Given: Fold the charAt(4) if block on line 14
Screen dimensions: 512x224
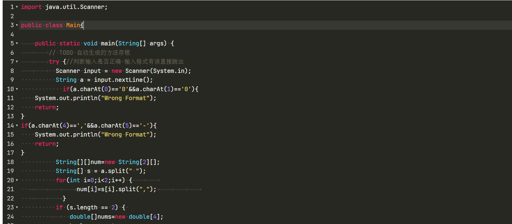Looking at the screenshot, I should point(17,126).
